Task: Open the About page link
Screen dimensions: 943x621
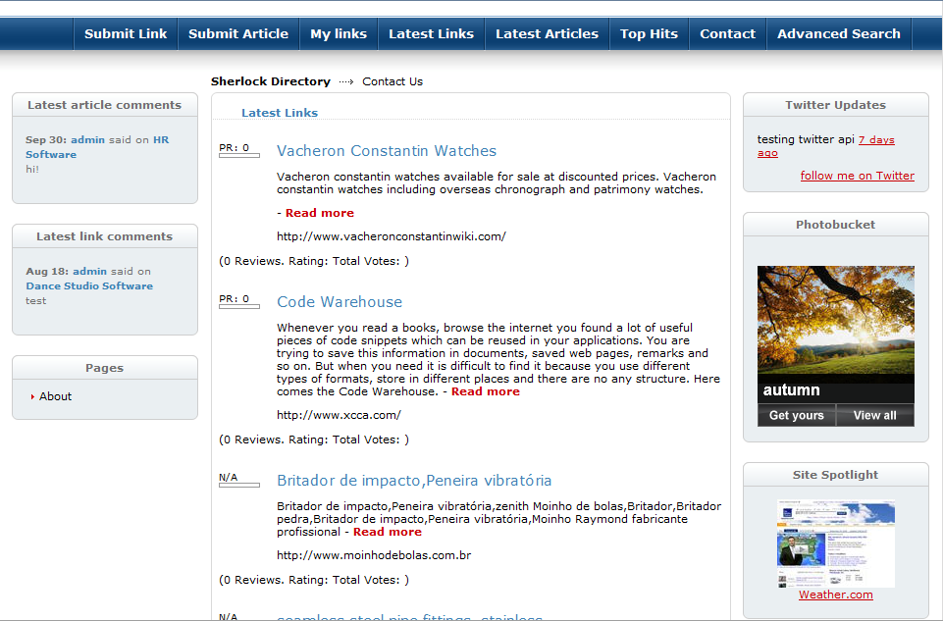Action: [x=56, y=396]
